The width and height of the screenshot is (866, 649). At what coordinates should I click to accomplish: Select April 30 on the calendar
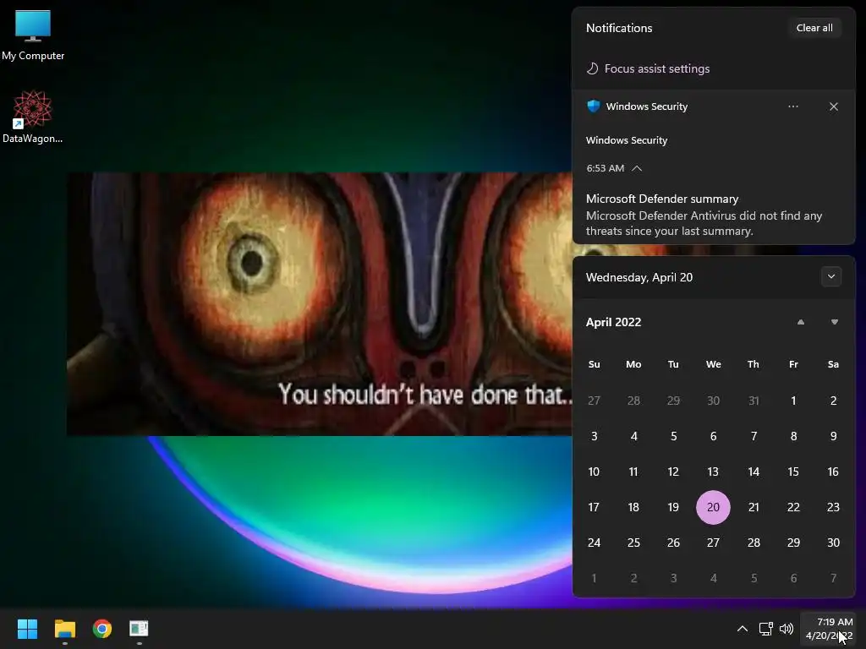pyautogui.click(x=833, y=543)
